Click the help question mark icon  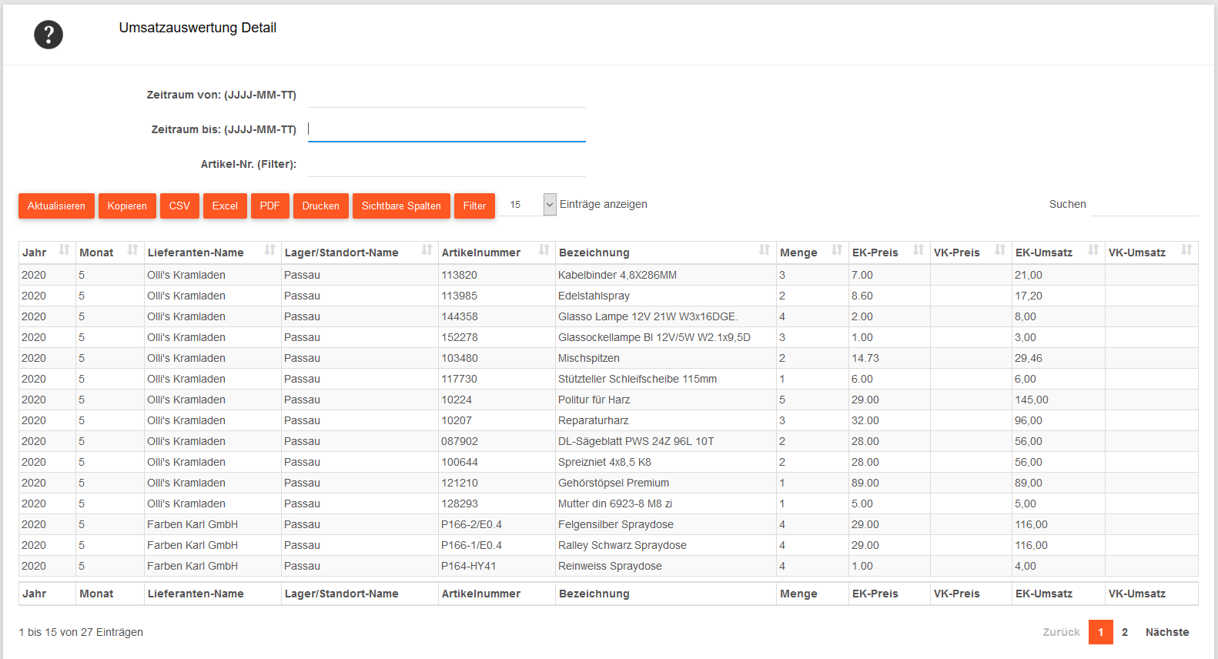click(x=49, y=35)
